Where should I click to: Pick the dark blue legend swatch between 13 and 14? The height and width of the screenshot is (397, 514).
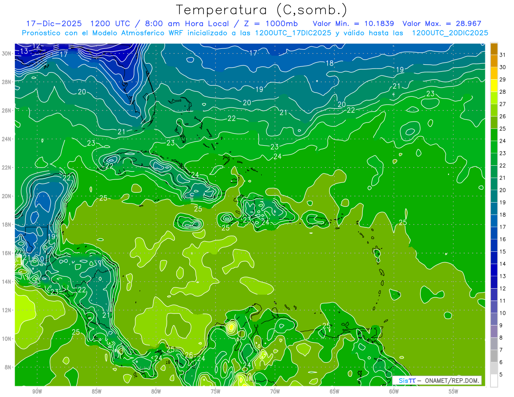coord(494,270)
